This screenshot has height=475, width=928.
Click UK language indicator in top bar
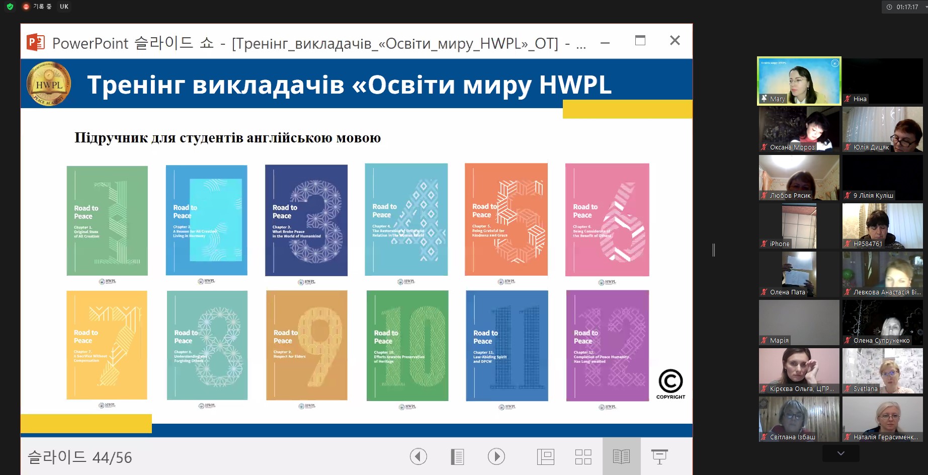[x=64, y=7]
